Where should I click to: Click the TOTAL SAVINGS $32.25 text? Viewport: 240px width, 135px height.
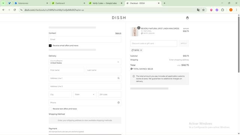click(x=143, y=69)
